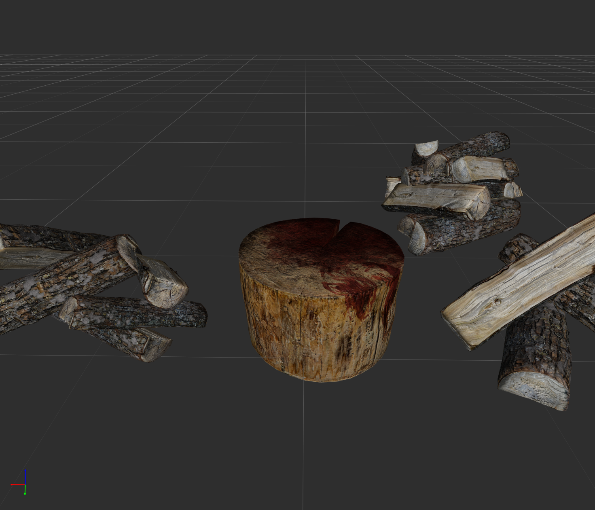This screenshot has width=595, height=510.
Task: Click the green dot on the axis gizmo
Action: (25, 493)
